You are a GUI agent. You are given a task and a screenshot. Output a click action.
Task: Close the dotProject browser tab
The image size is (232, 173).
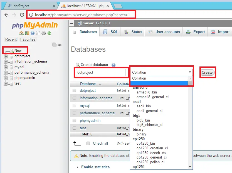pos(54,6)
